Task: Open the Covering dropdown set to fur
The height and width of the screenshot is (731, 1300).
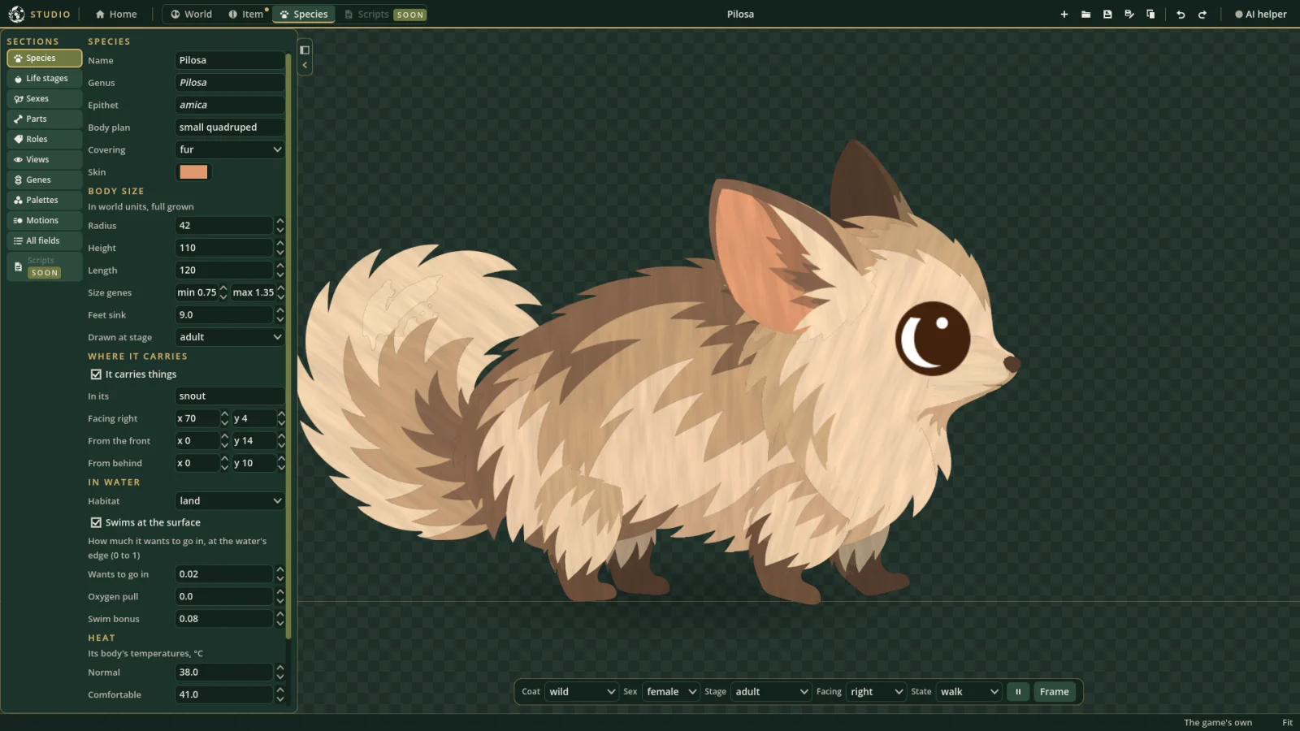Action: (230, 150)
